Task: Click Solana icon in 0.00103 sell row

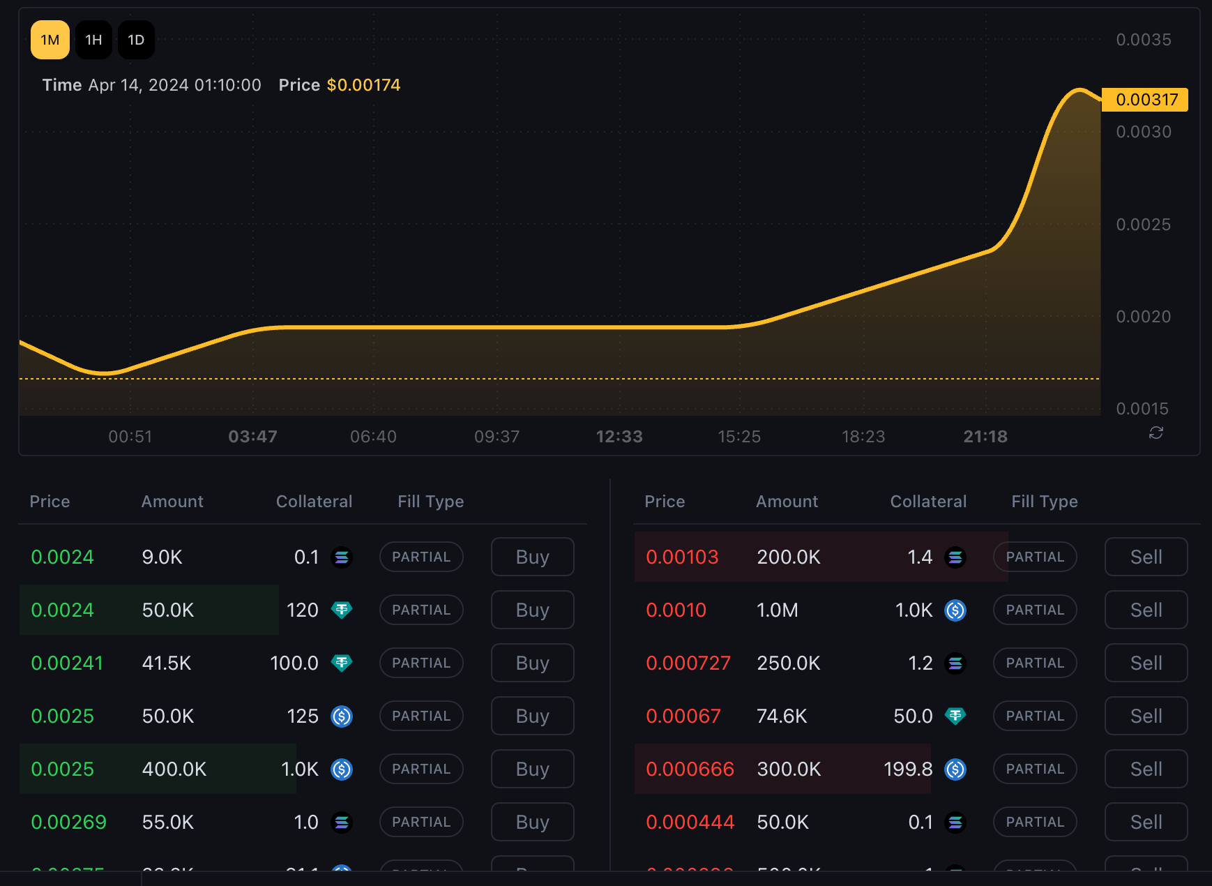Action: (955, 557)
